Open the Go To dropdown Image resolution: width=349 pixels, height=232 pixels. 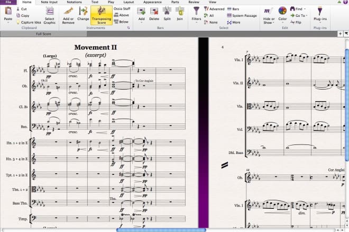pos(299,15)
